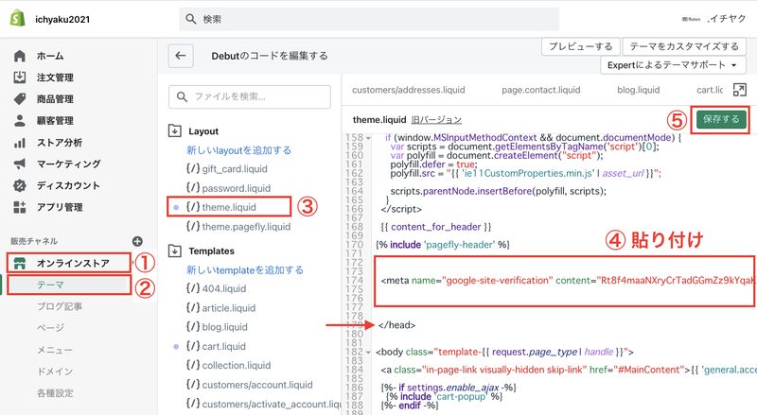
Task: Open マーケティング megaphone icon
Action: coord(20,164)
